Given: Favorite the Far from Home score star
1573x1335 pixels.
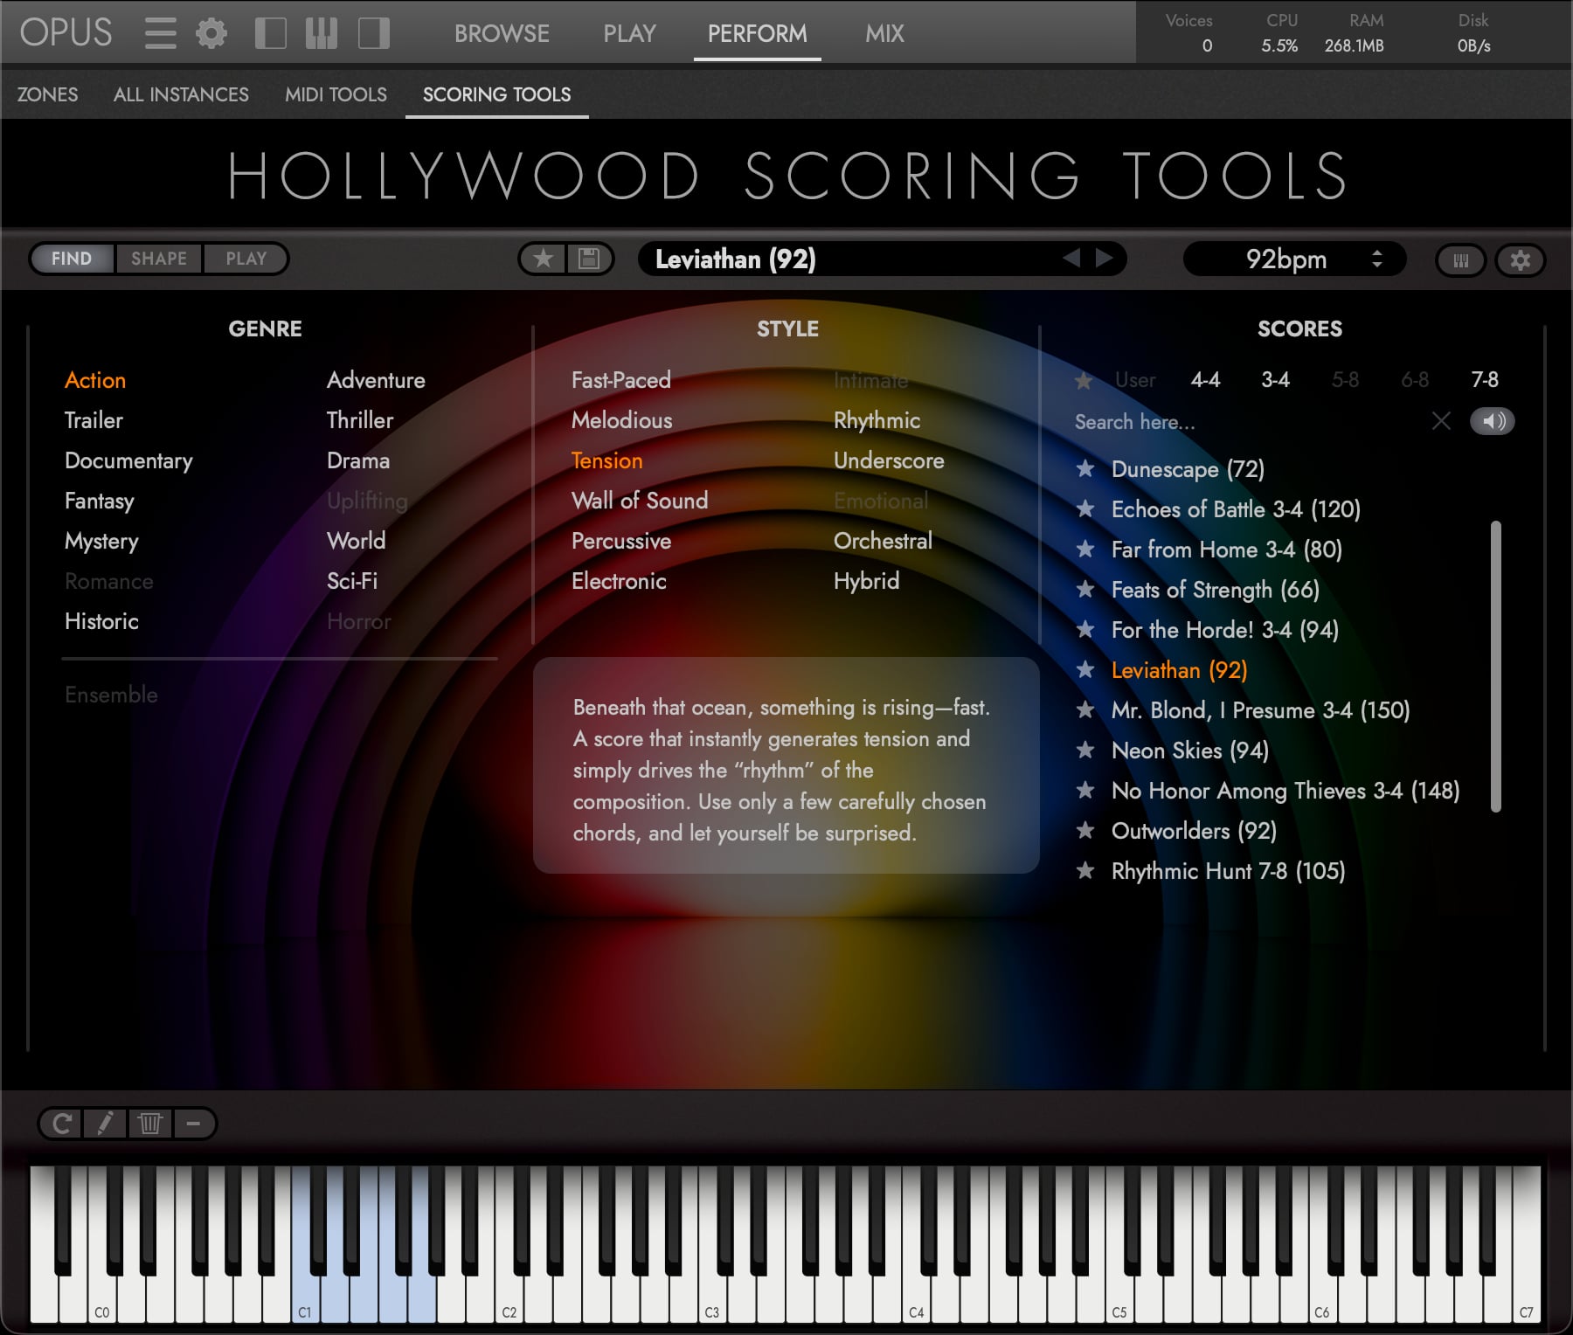Looking at the screenshot, I should [1085, 550].
